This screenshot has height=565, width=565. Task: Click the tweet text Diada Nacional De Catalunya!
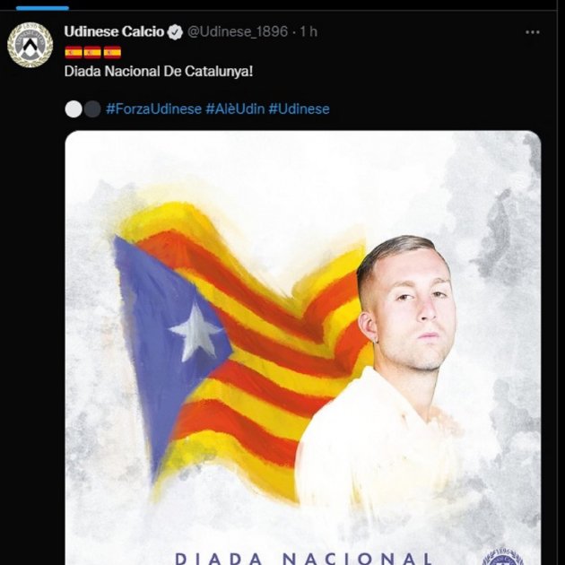pyautogui.click(x=159, y=72)
